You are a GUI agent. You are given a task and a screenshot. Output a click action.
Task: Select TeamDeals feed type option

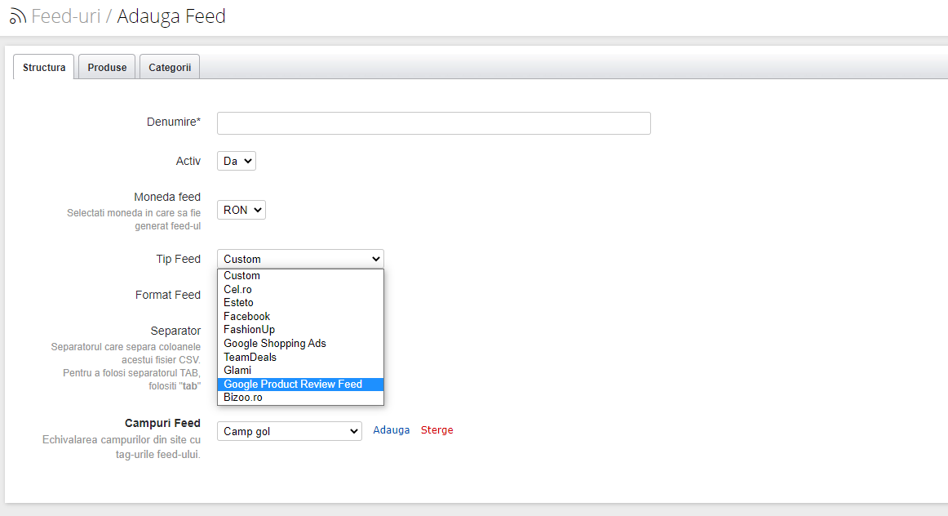coord(300,357)
